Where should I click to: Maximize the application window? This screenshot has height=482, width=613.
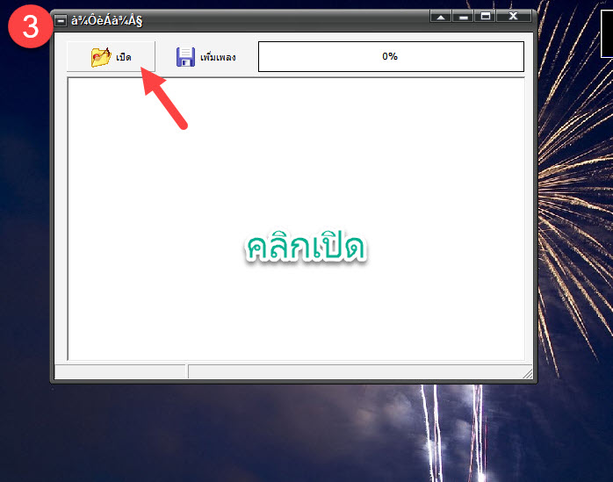[x=486, y=16]
